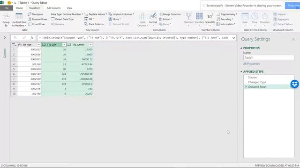Collapse the PROPERTIES section
The height and width of the screenshot is (168, 300).
click(241, 48)
